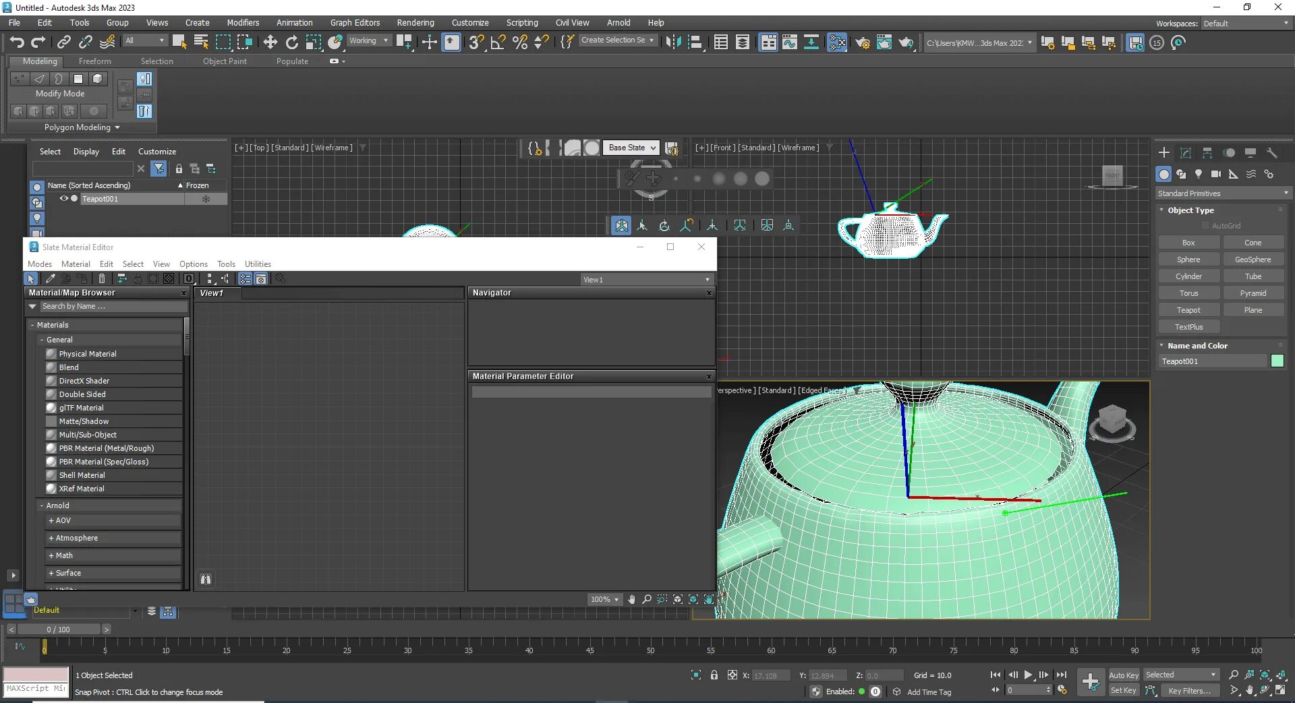Image resolution: width=1295 pixels, height=703 pixels.
Task: Click the Teapot001 object color swatch
Action: click(x=1277, y=361)
